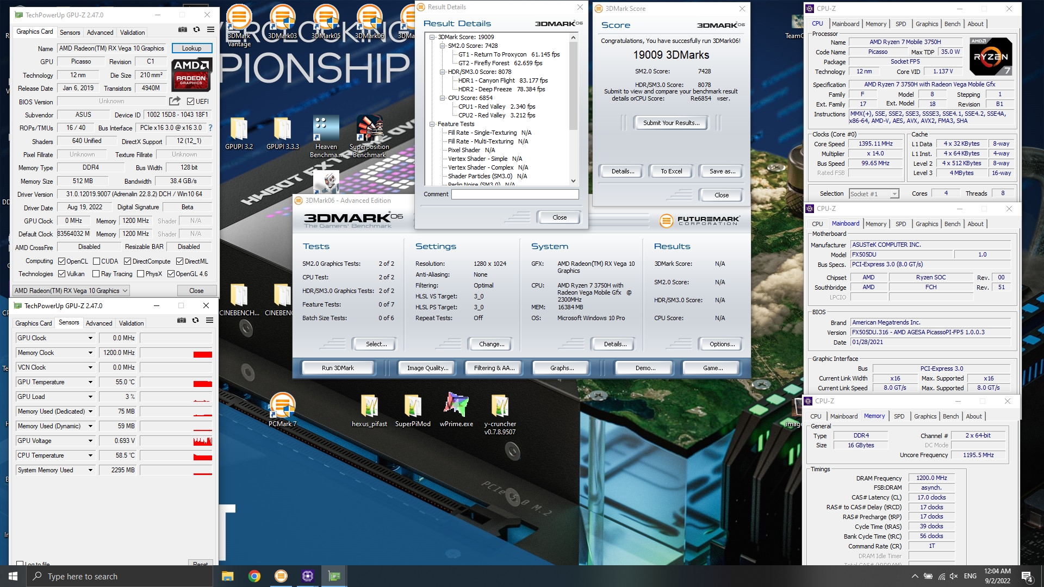Open Graphics tab in bottom CPU-Z window
Screen dimensions: 1044x587
pos(925,416)
